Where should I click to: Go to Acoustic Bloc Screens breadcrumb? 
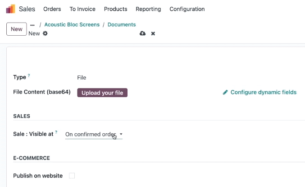(72, 24)
